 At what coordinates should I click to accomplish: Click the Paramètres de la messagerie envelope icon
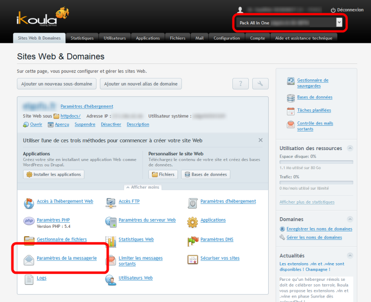click(29, 260)
